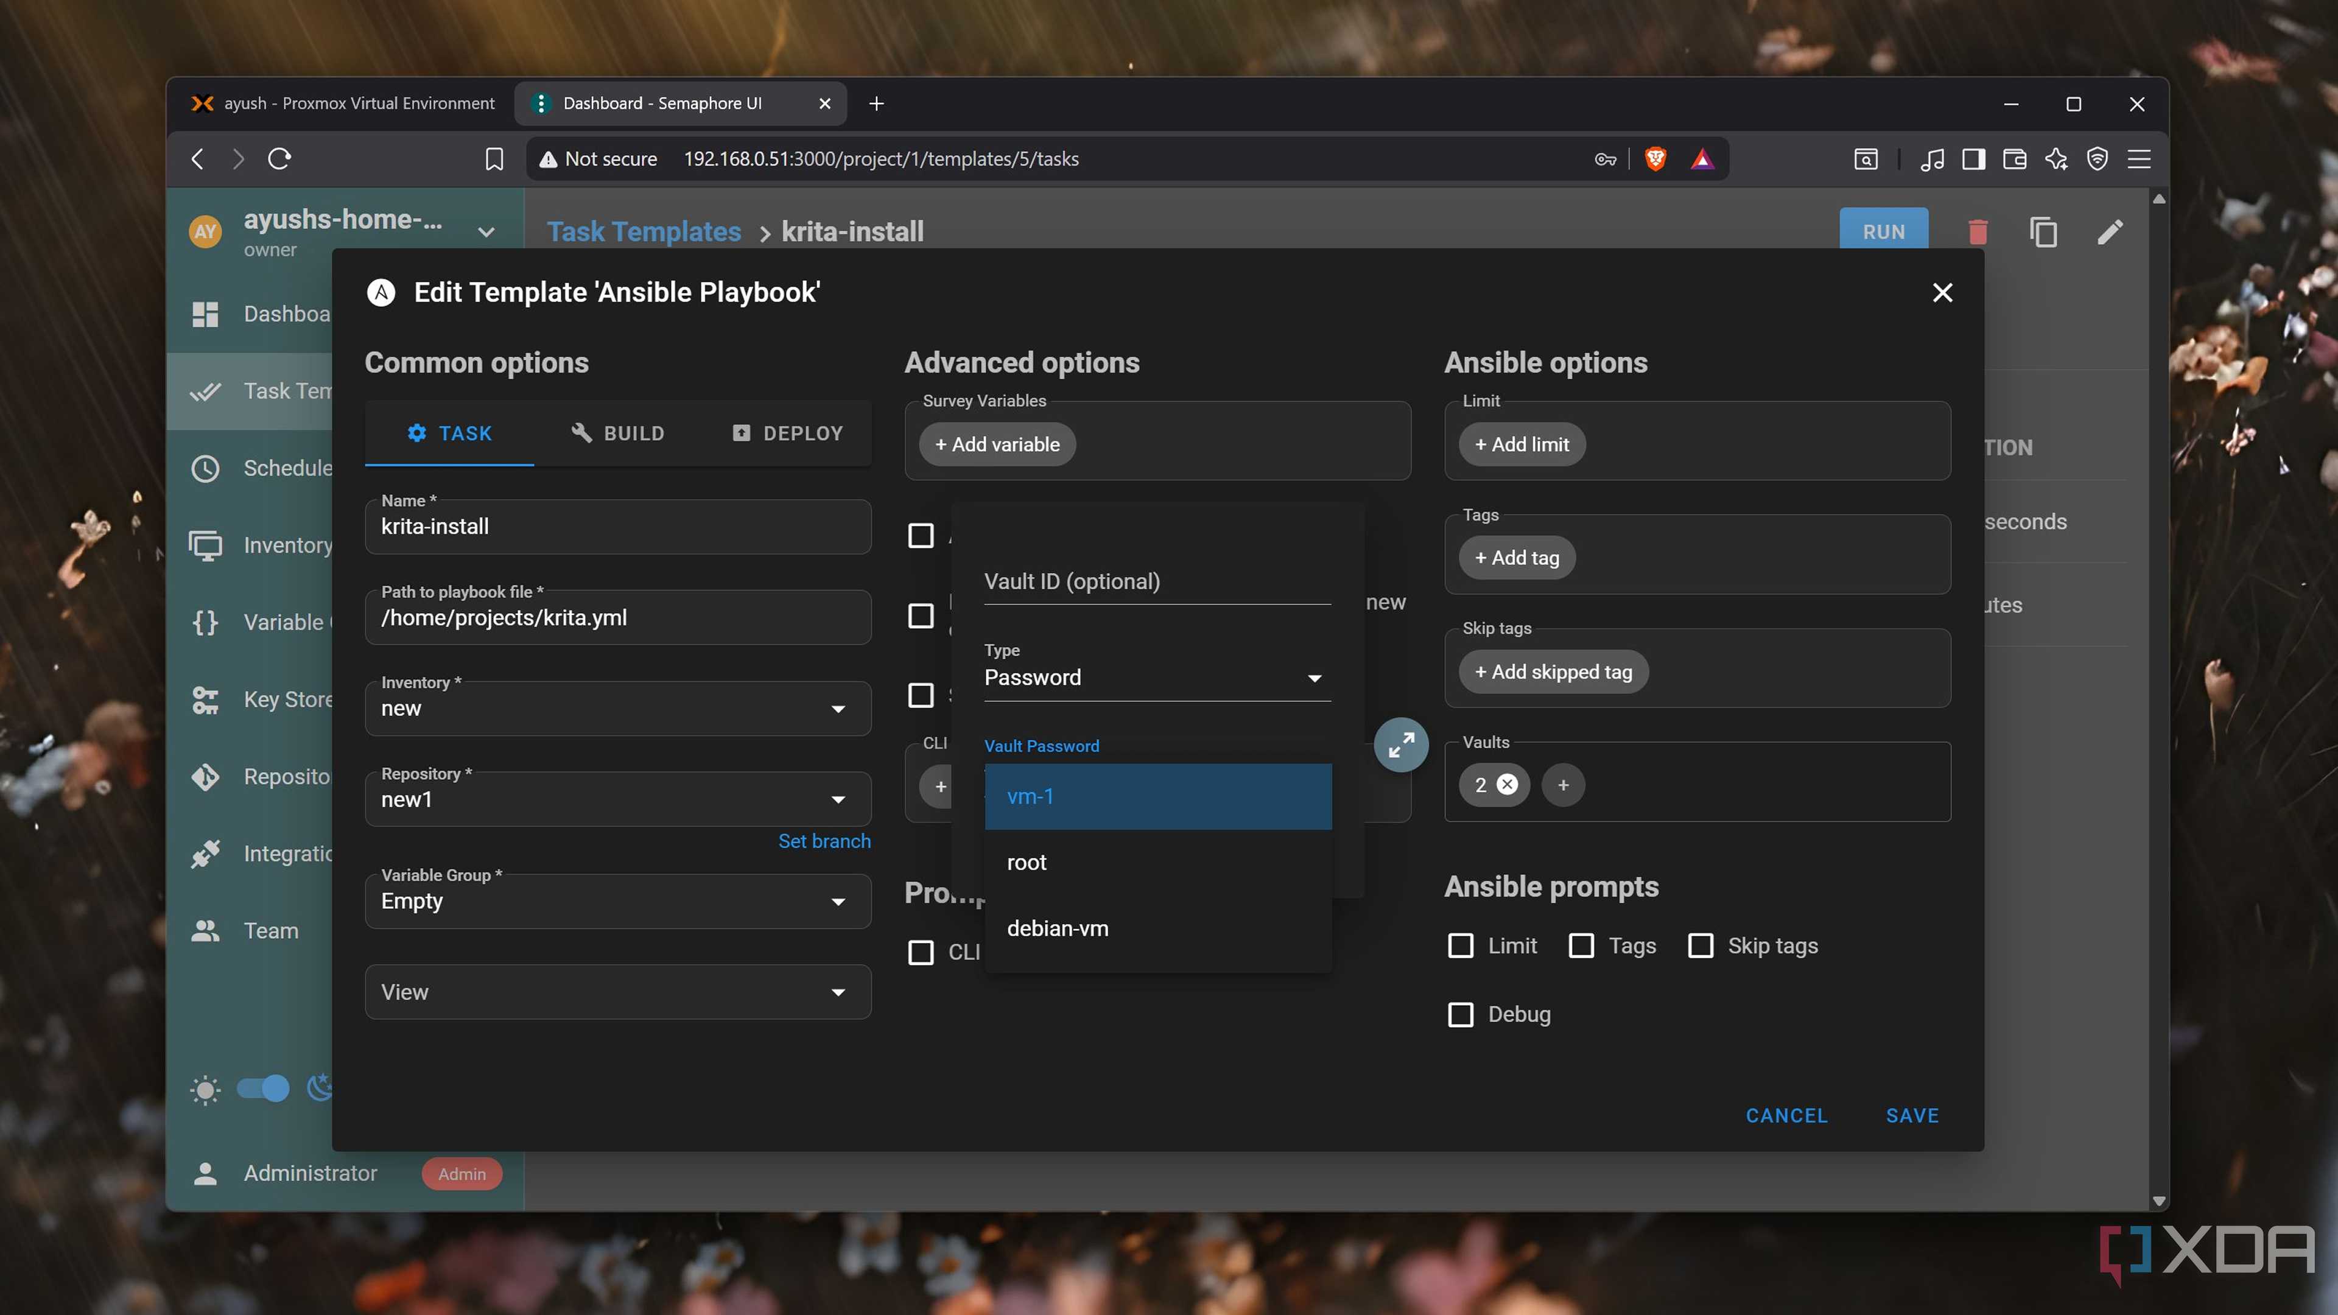Click the Set branch link
2338x1315 pixels.
point(824,841)
